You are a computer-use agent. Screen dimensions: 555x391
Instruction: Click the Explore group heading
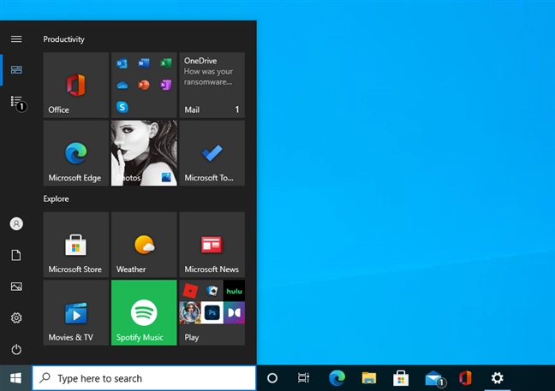click(56, 198)
